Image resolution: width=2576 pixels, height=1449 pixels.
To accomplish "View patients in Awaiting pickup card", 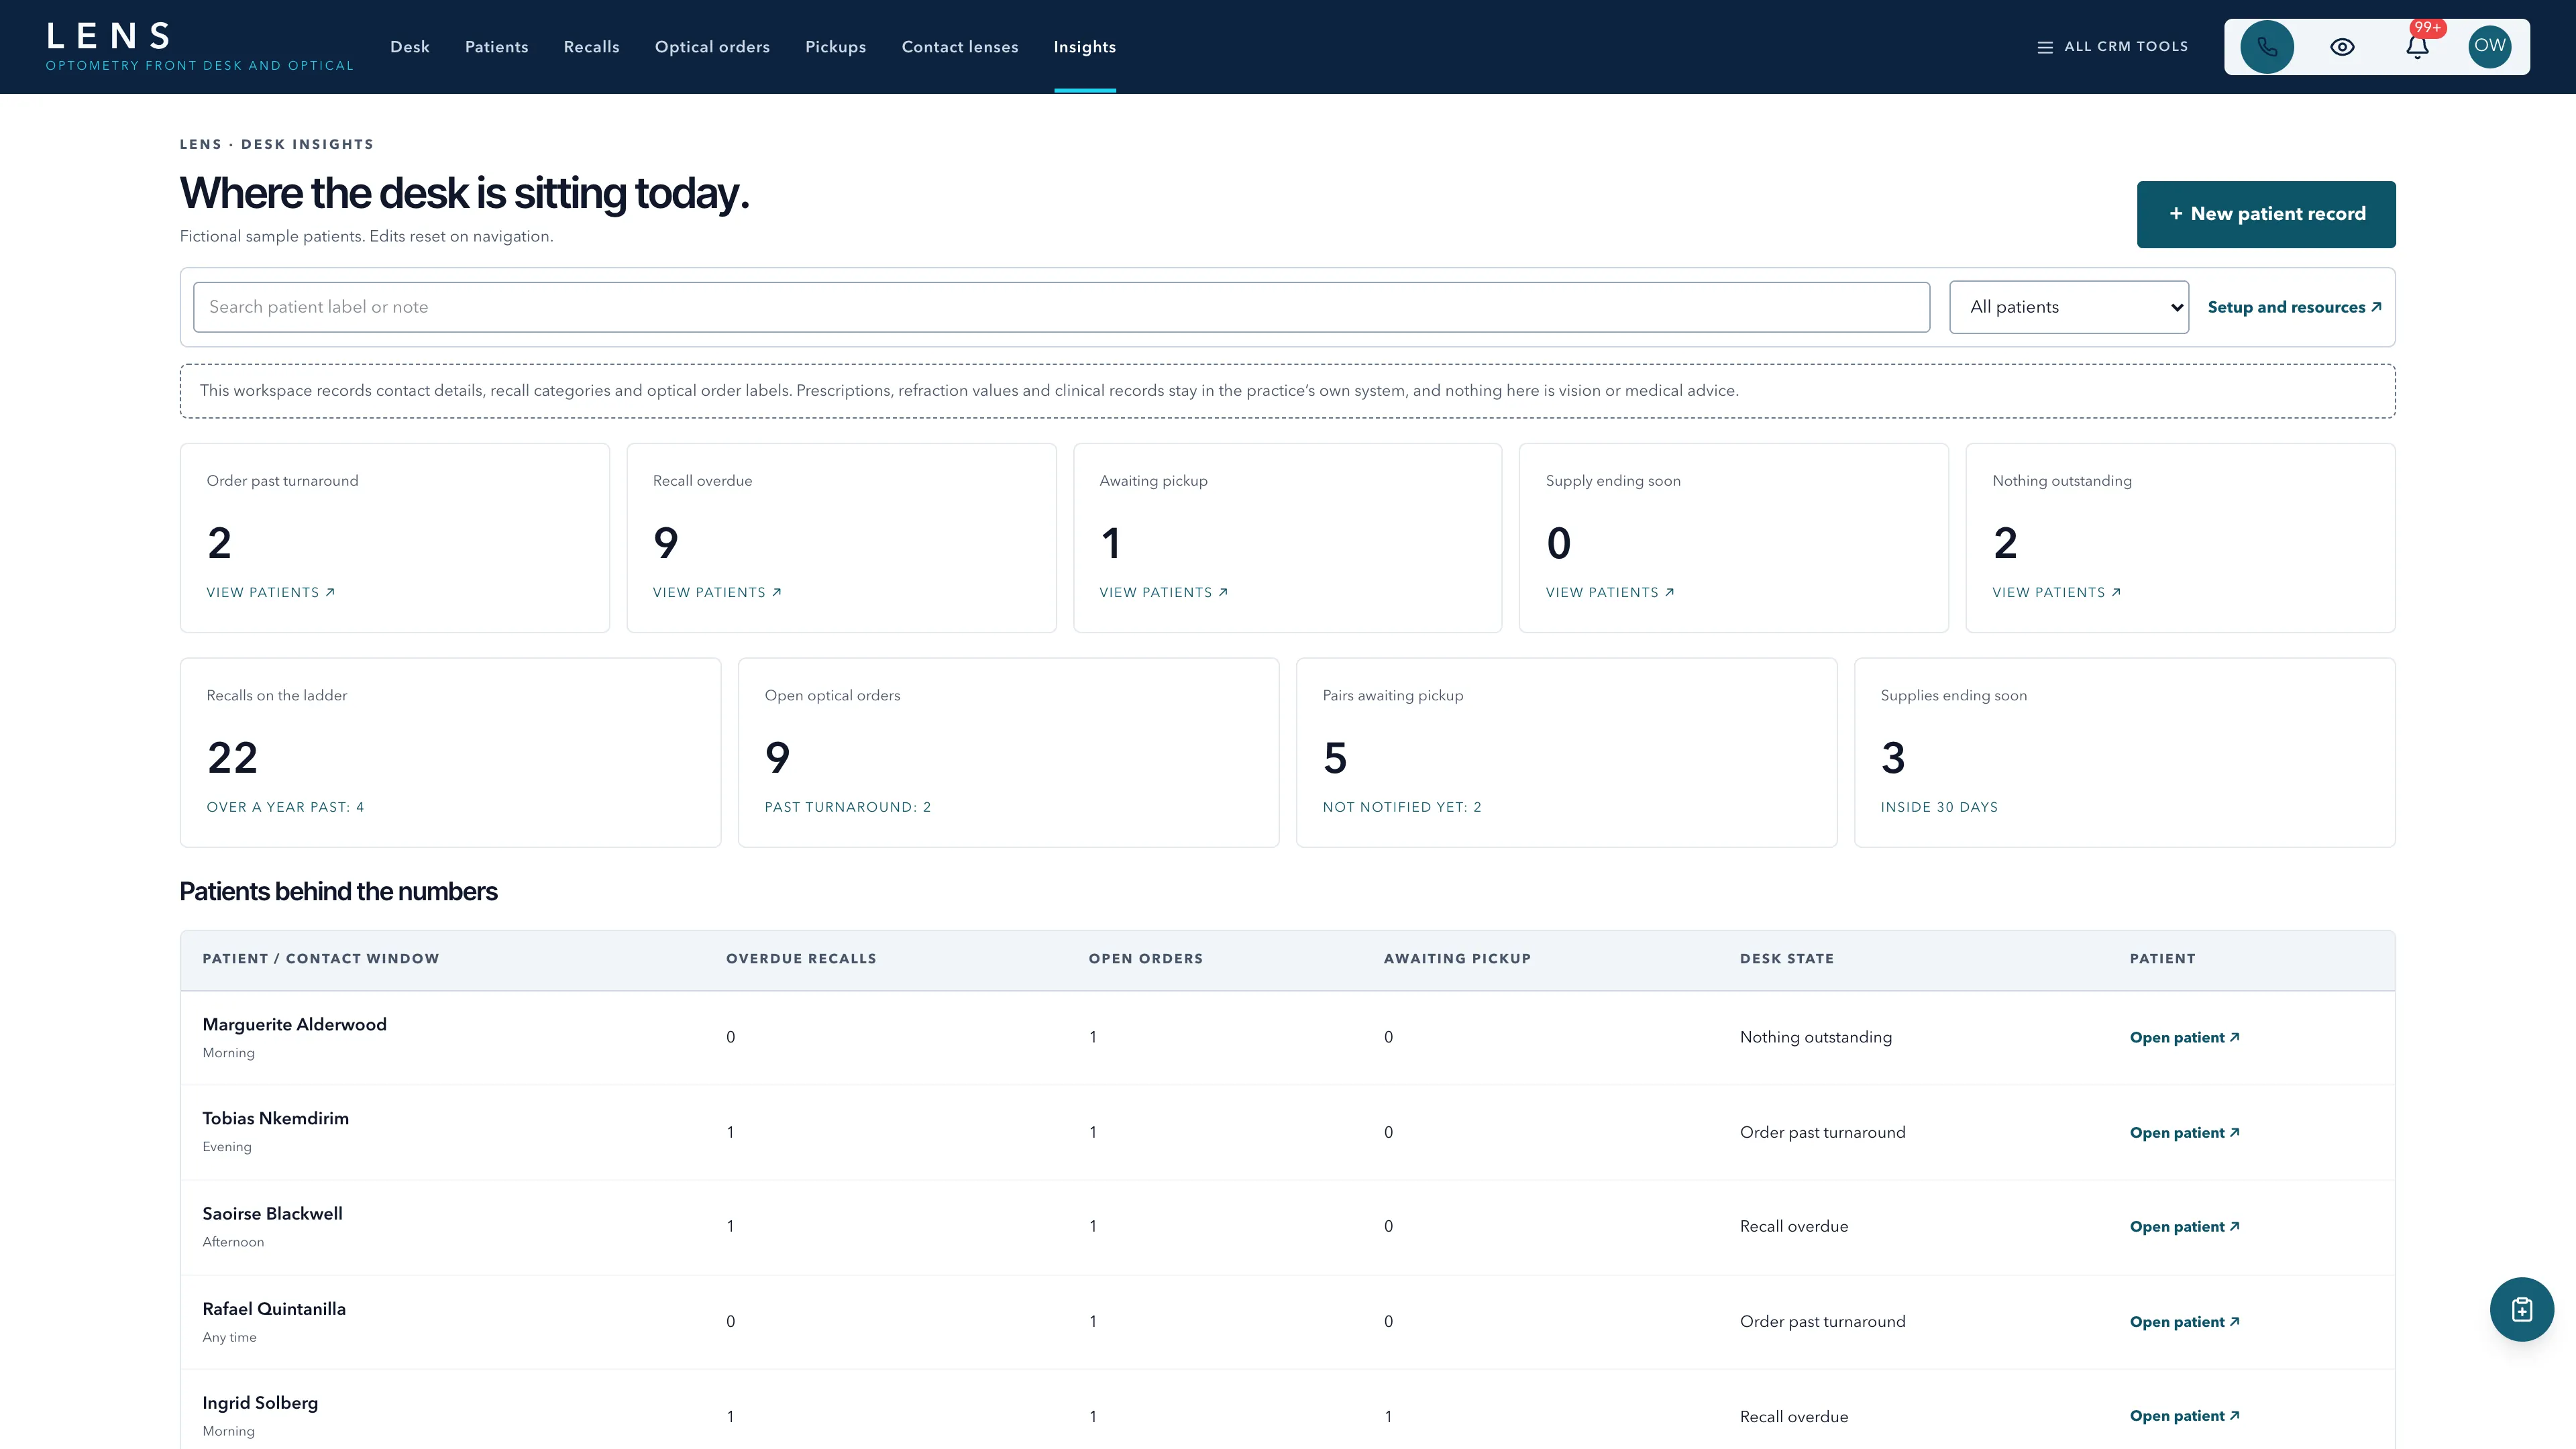I will 1163,592.
